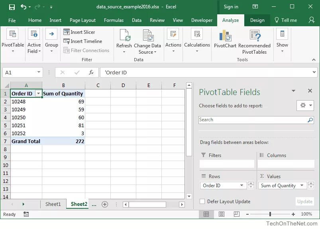The width and height of the screenshot is (320, 229).
Task: Click Filter Connections
Action: coord(86,50)
